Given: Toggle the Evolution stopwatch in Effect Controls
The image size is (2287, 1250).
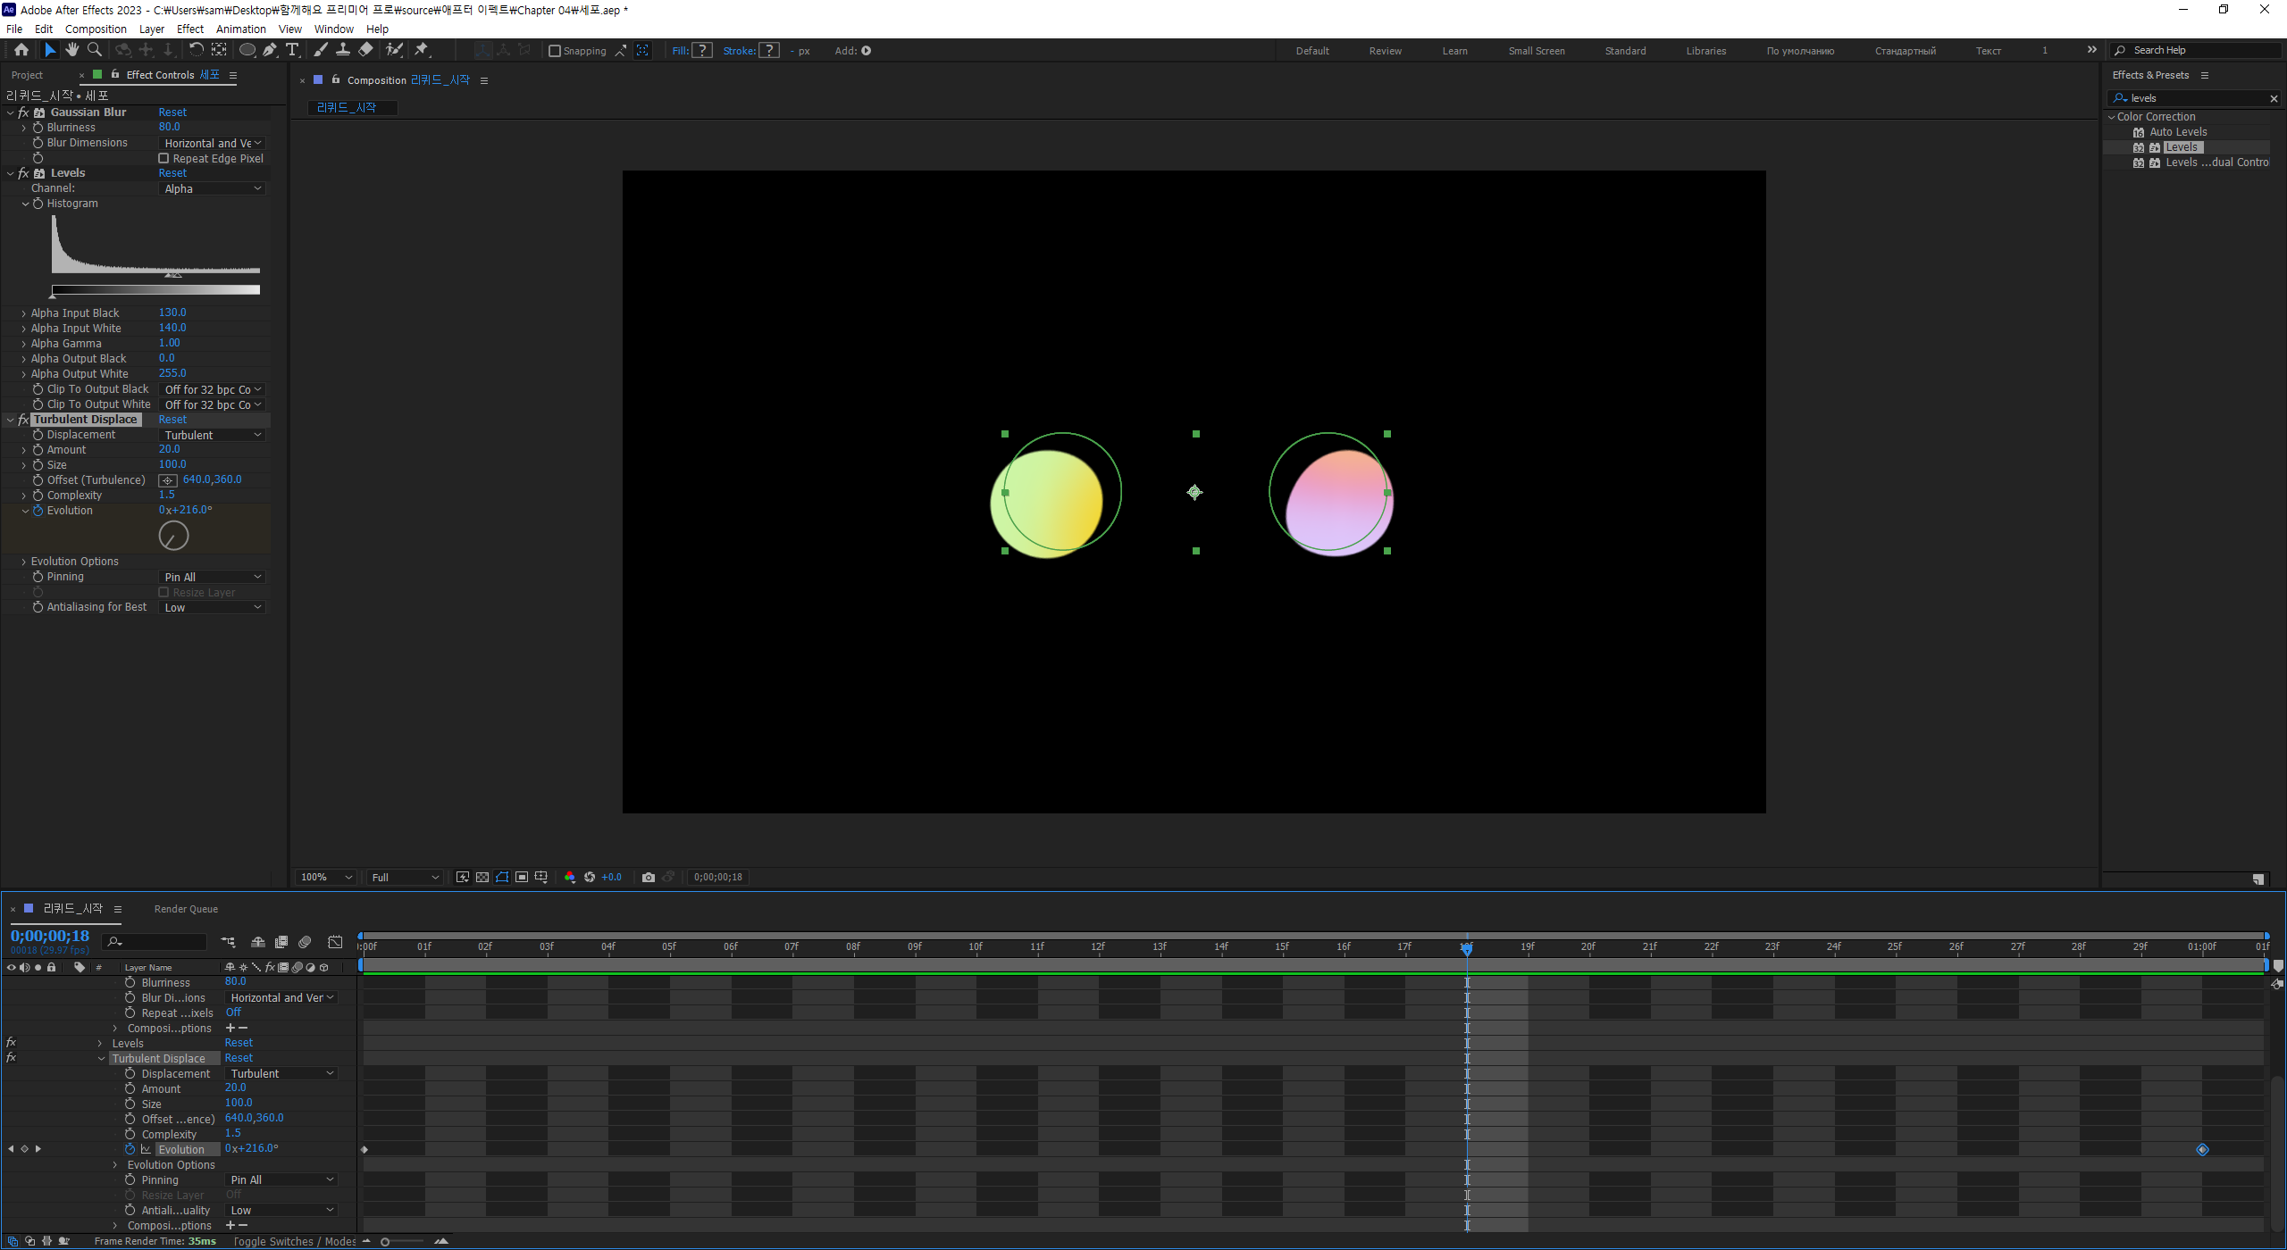Looking at the screenshot, I should pos(38,511).
